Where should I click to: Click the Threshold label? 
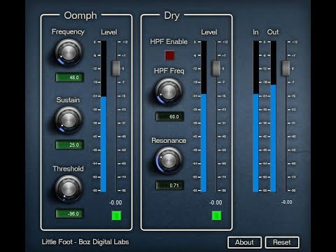68,169
